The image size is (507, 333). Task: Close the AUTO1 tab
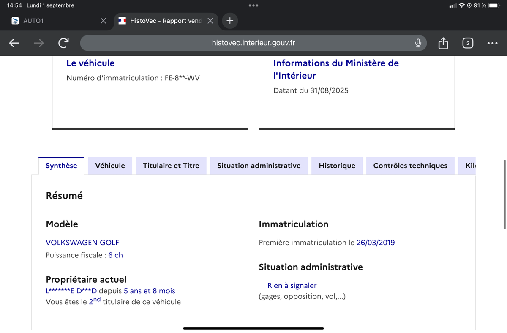(103, 21)
